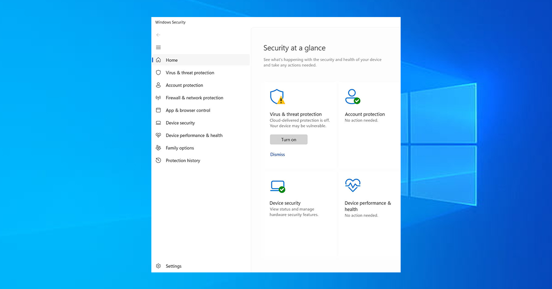The height and width of the screenshot is (289, 552).
Task: Click the shield warning icon on the virus tile
Action: point(277,97)
